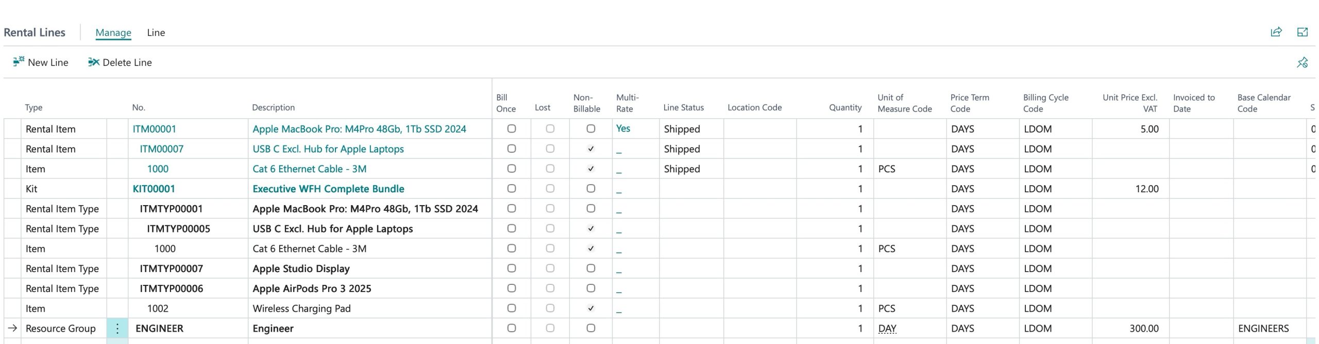Click the pin icon below the expand icon

pos(1302,63)
